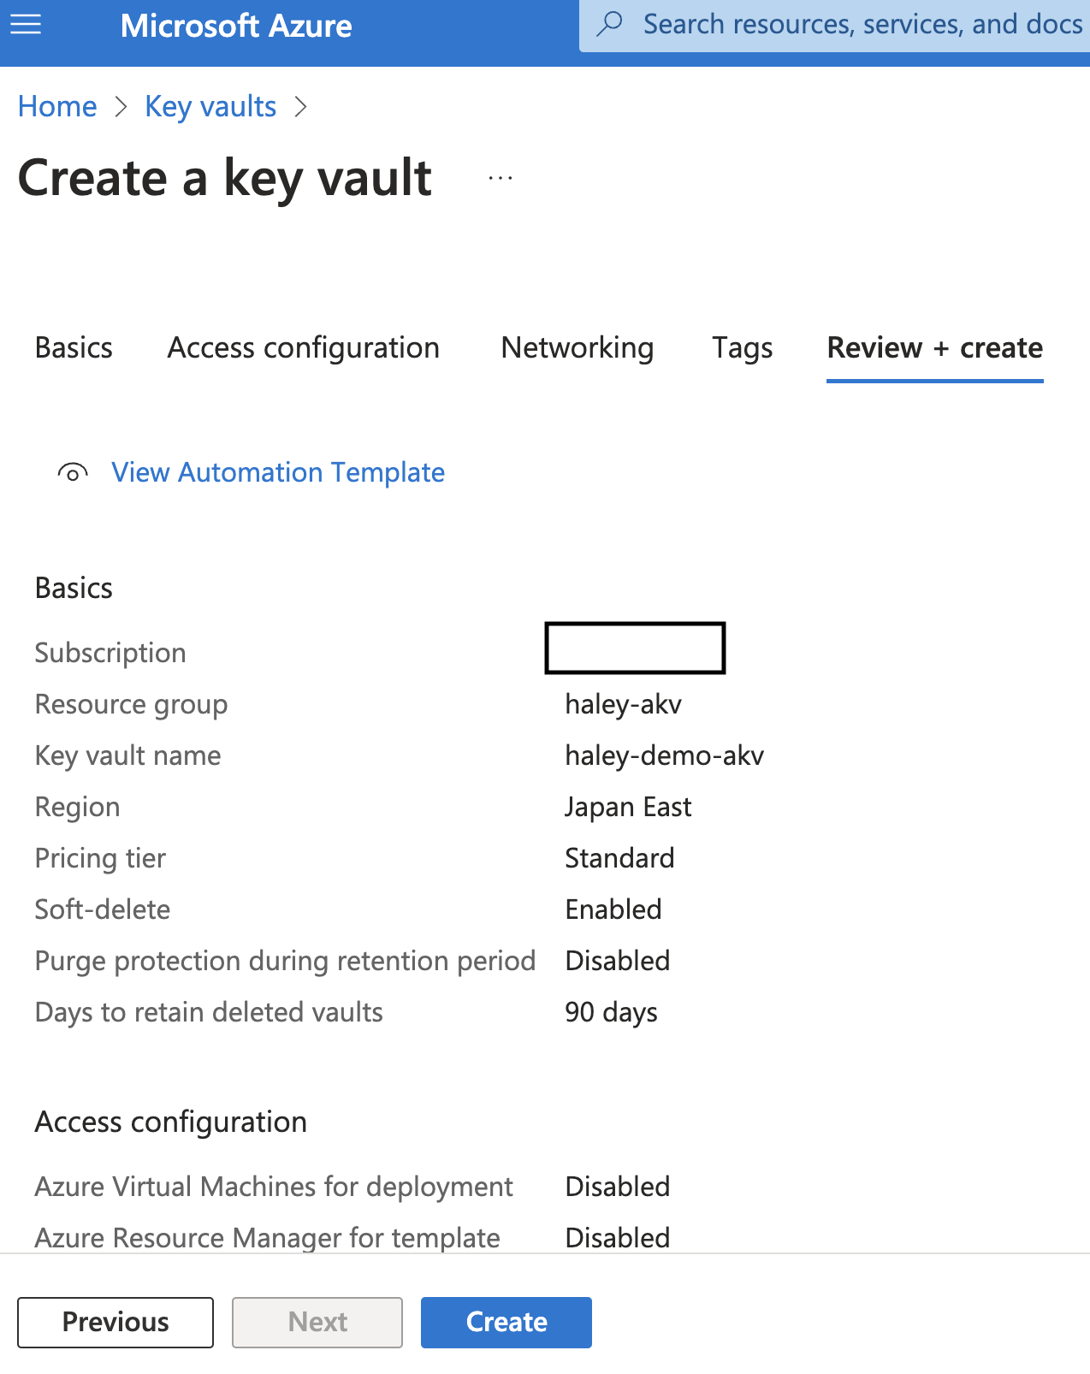Switch to the Basics tab

(x=73, y=348)
